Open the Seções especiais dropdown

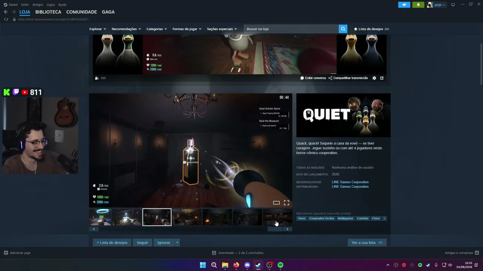point(222,29)
